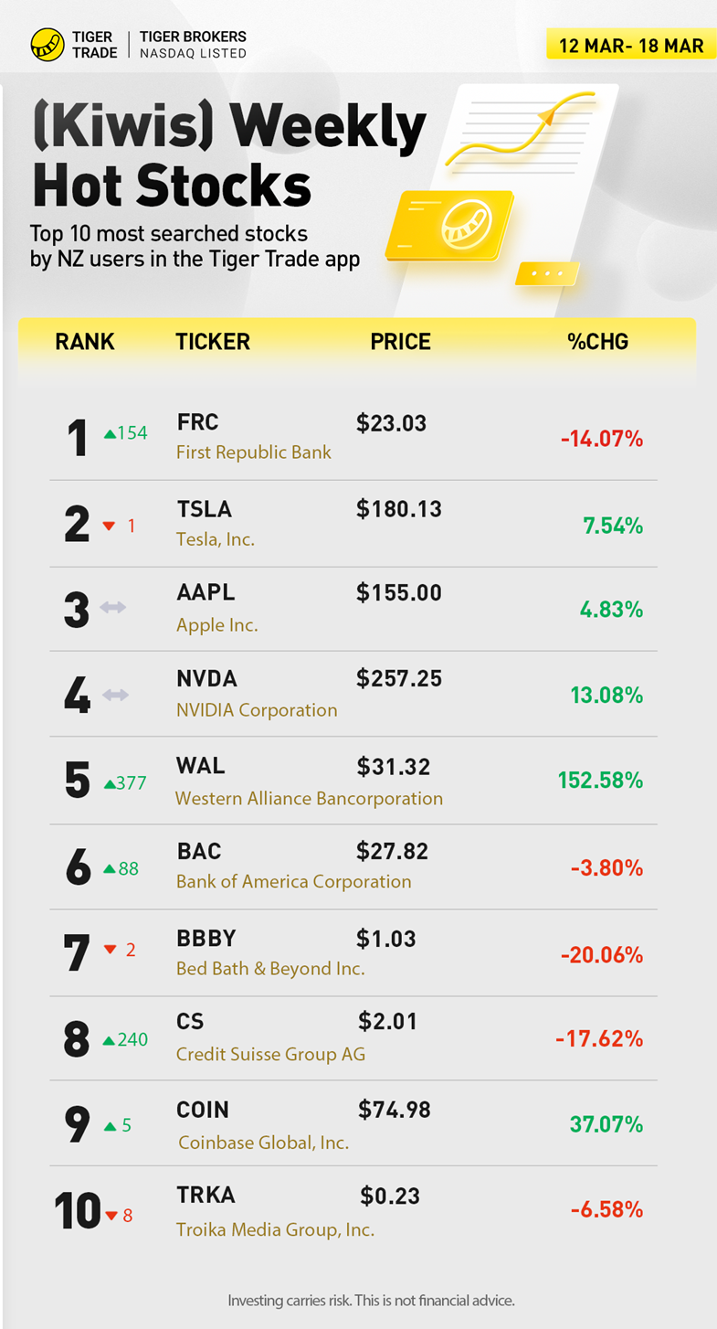Click the COIN ticker symbol
The width and height of the screenshot is (717, 1329).
[x=203, y=1110]
